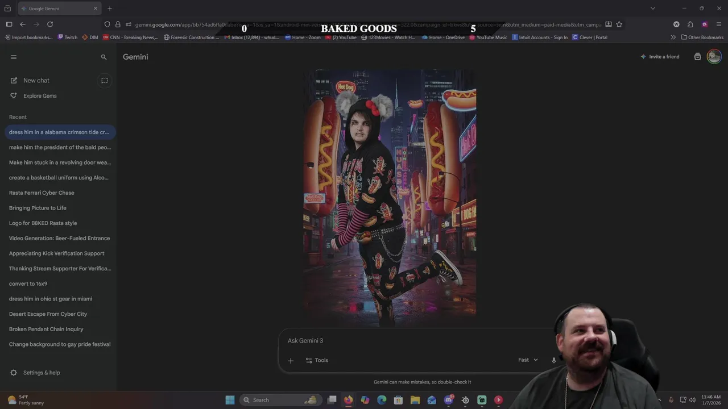Open the Clever | Portal bookmark
Viewport: 728px width, 409px height.
coord(590,37)
